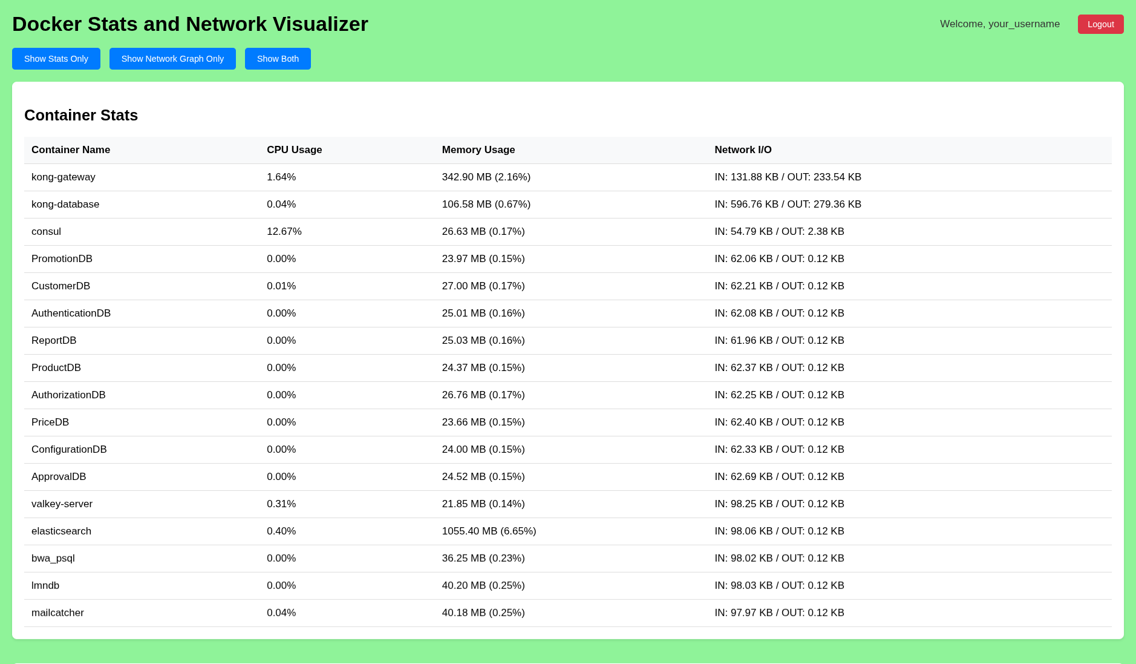The height and width of the screenshot is (664, 1136).
Task: Click the CPU usage value for consul
Action: click(284, 231)
